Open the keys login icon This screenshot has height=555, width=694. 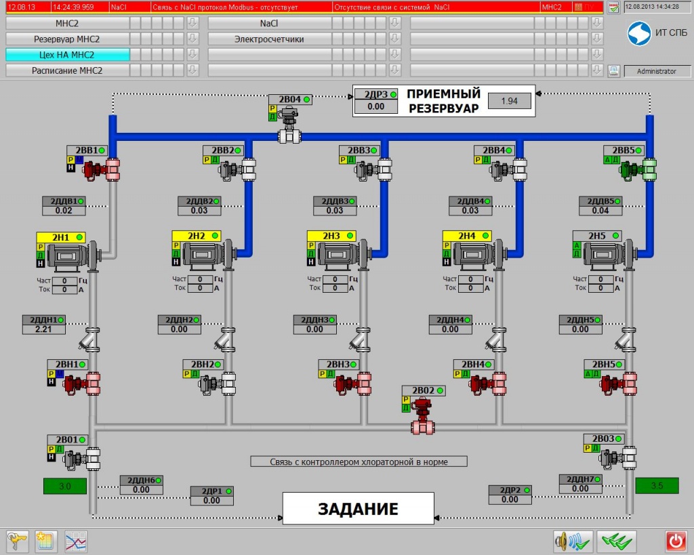(x=17, y=541)
